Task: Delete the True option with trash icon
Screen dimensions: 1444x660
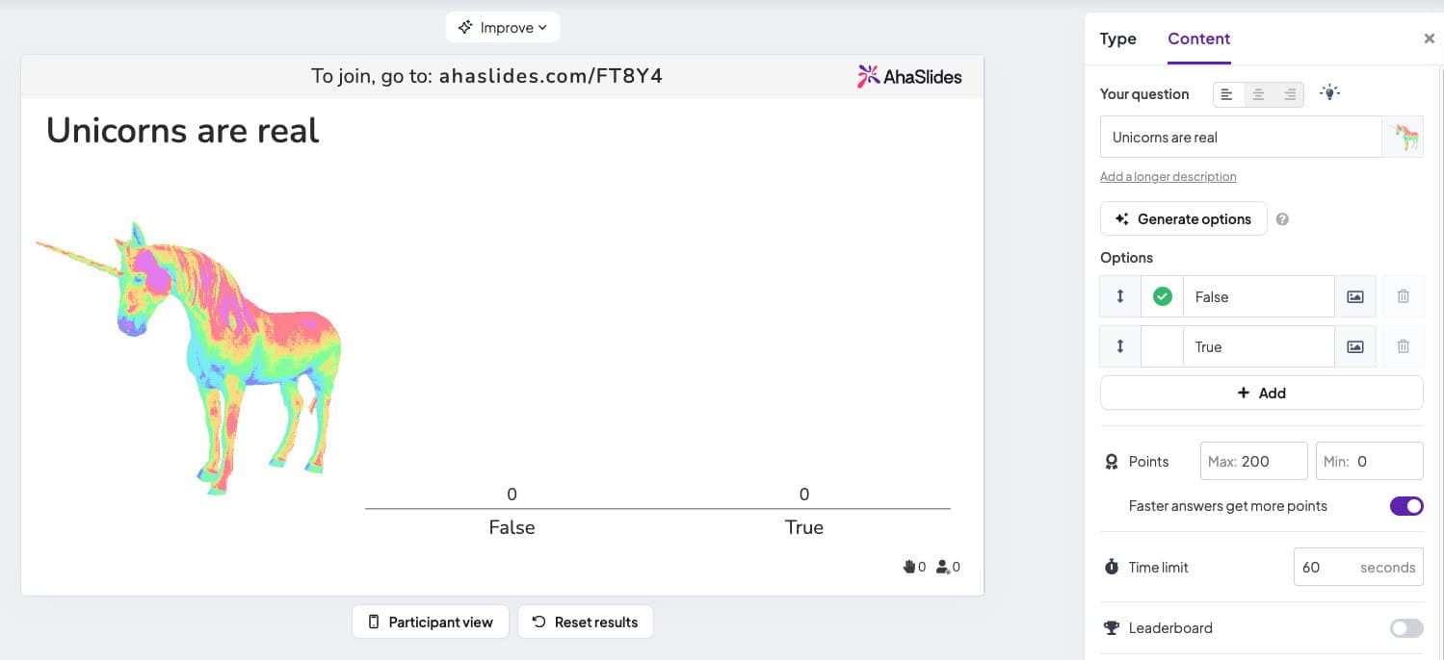Action: [x=1403, y=345]
